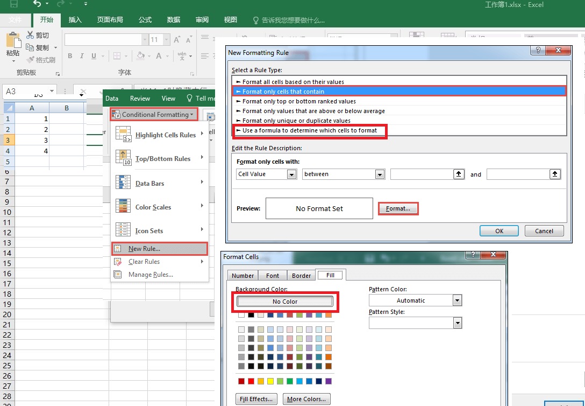Image resolution: width=585 pixels, height=406 pixels.
Task: Open the Review tab on the English ribbon
Action: (140, 98)
